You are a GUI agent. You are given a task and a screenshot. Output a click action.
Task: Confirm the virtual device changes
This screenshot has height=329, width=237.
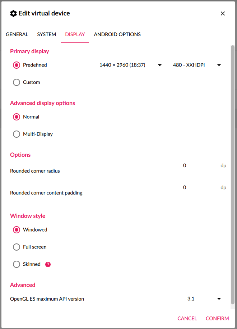point(217,318)
